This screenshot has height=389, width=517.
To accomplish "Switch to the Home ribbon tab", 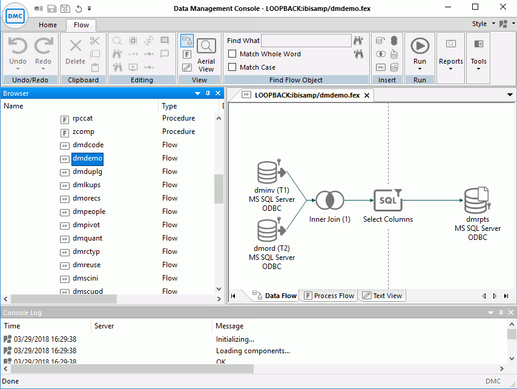I will [x=48, y=25].
